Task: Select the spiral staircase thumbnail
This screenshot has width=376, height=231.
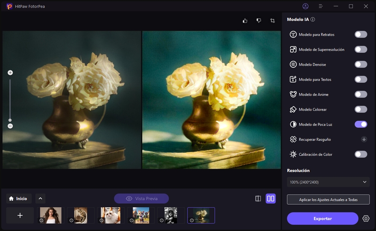Action: point(80,216)
